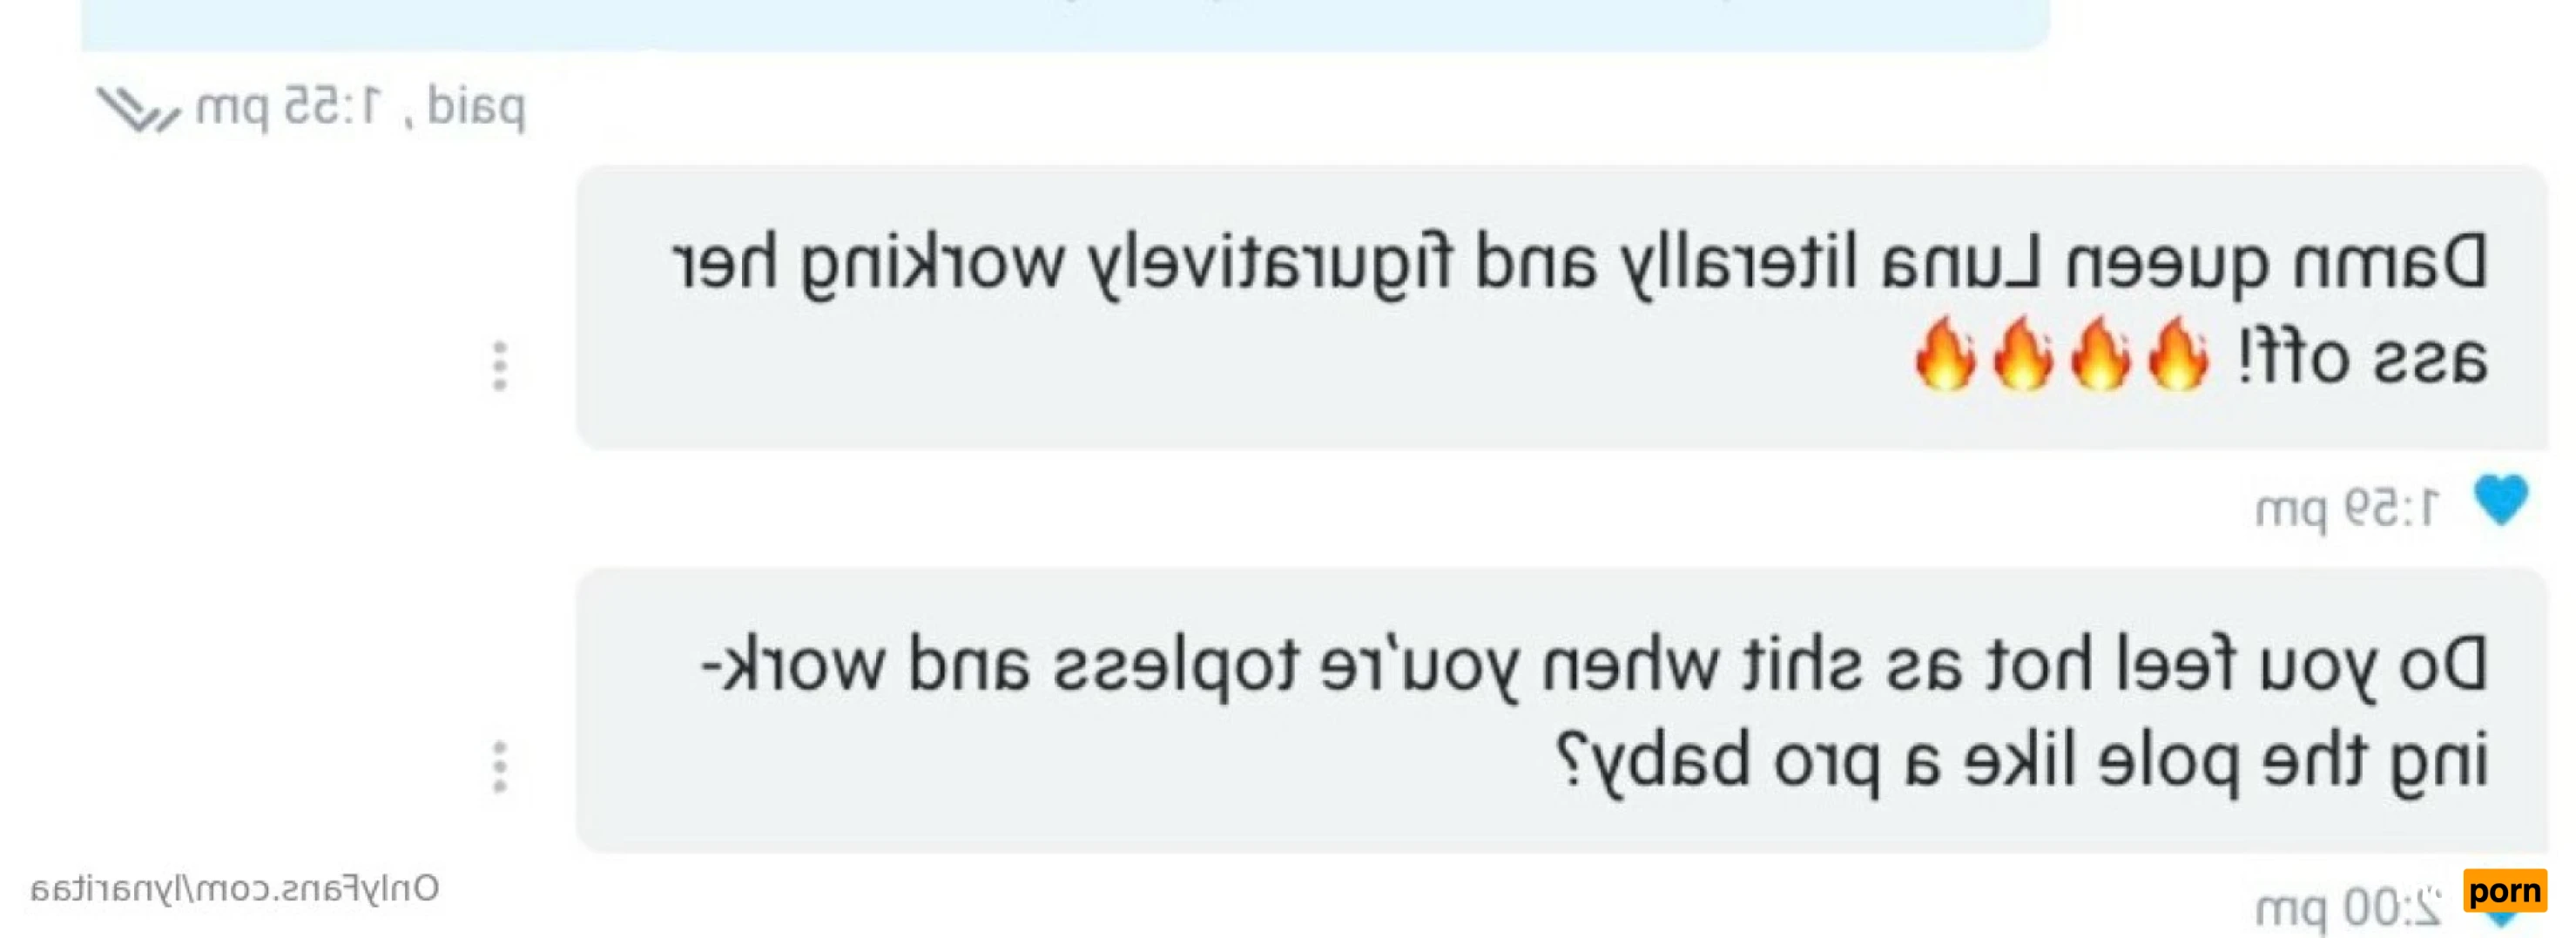The height and width of the screenshot is (938, 2576).
Task: Click the 1:55 pm timestamp
Action: coord(288,107)
